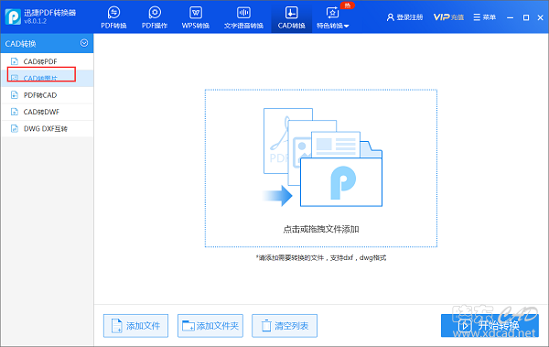Screen dimensions: 549x347
Task: Click the DWG DXF互转 file icon
Action: coord(15,128)
